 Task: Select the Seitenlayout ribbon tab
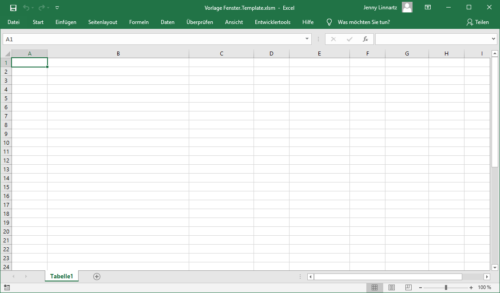[103, 22]
